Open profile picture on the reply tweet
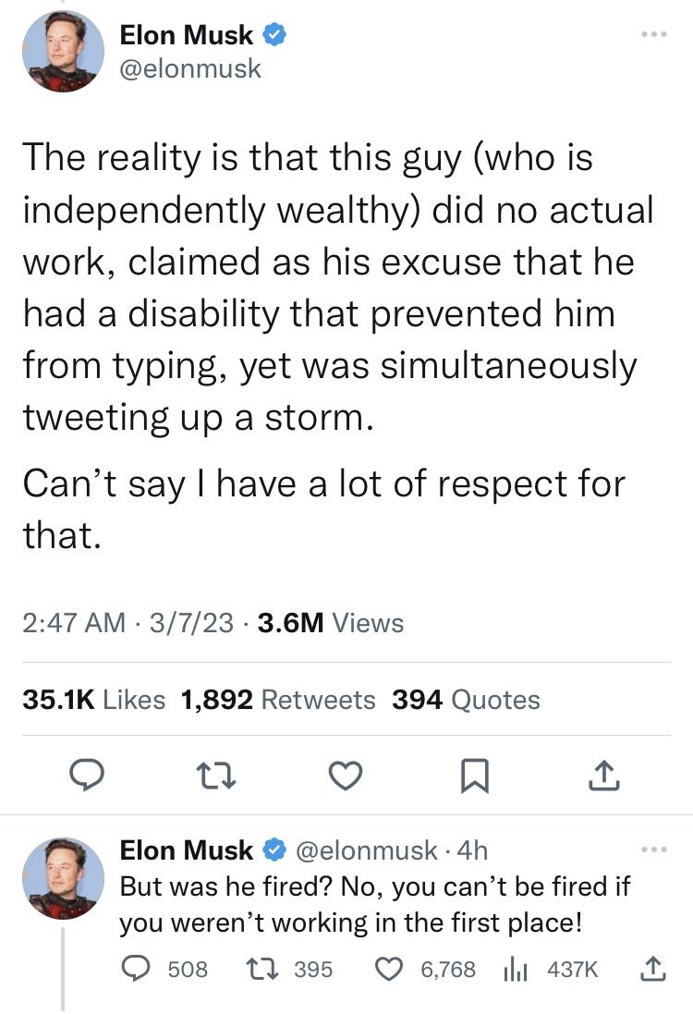 click(62, 877)
